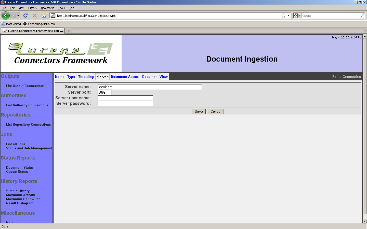Expand the address bar history dropdown
Screen dimensions: 367x229
point(289,16)
